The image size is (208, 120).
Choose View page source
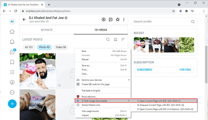[103, 111]
